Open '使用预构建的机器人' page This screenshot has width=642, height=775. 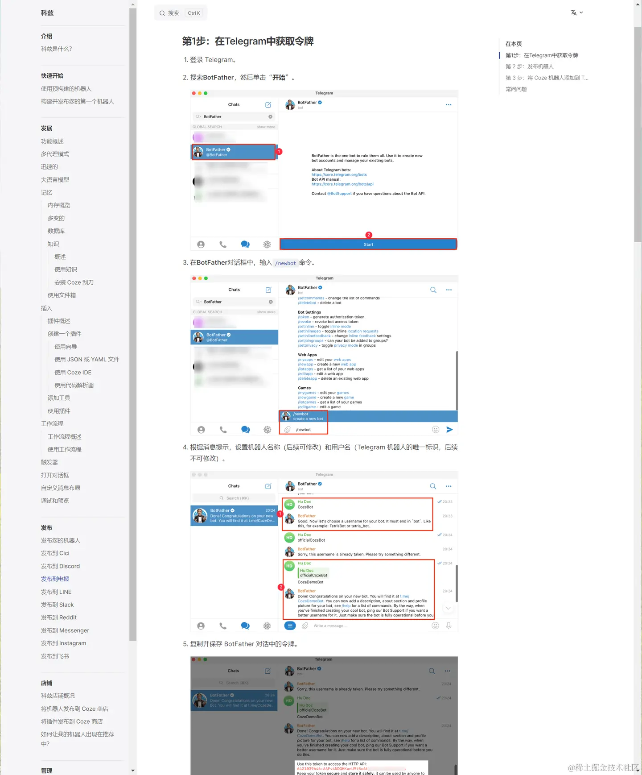(x=66, y=89)
